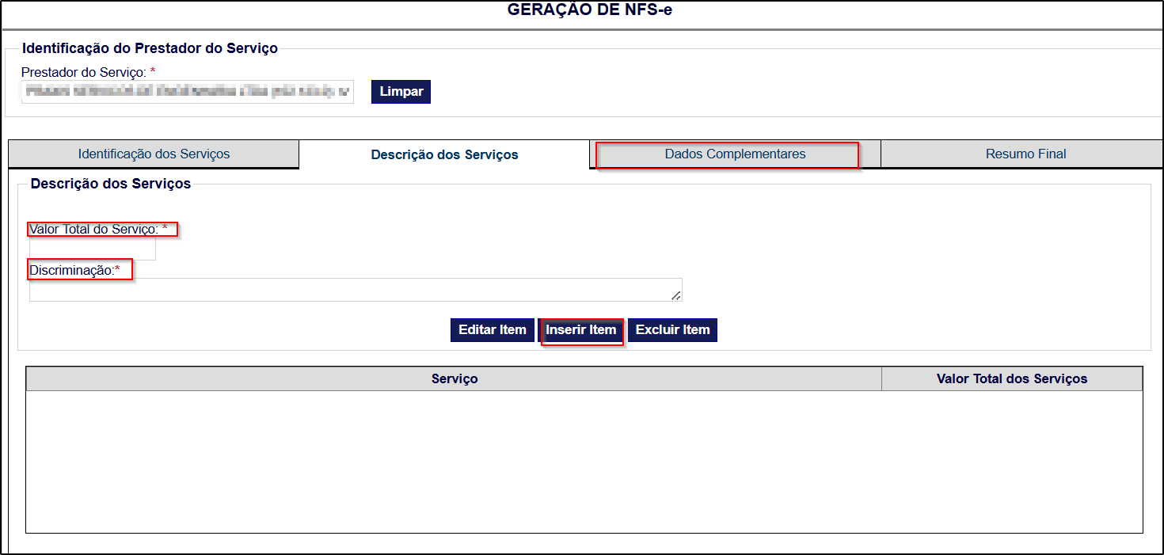Click the empty services table body
The width and height of the screenshot is (1164, 555).
[x=584, y=461]
